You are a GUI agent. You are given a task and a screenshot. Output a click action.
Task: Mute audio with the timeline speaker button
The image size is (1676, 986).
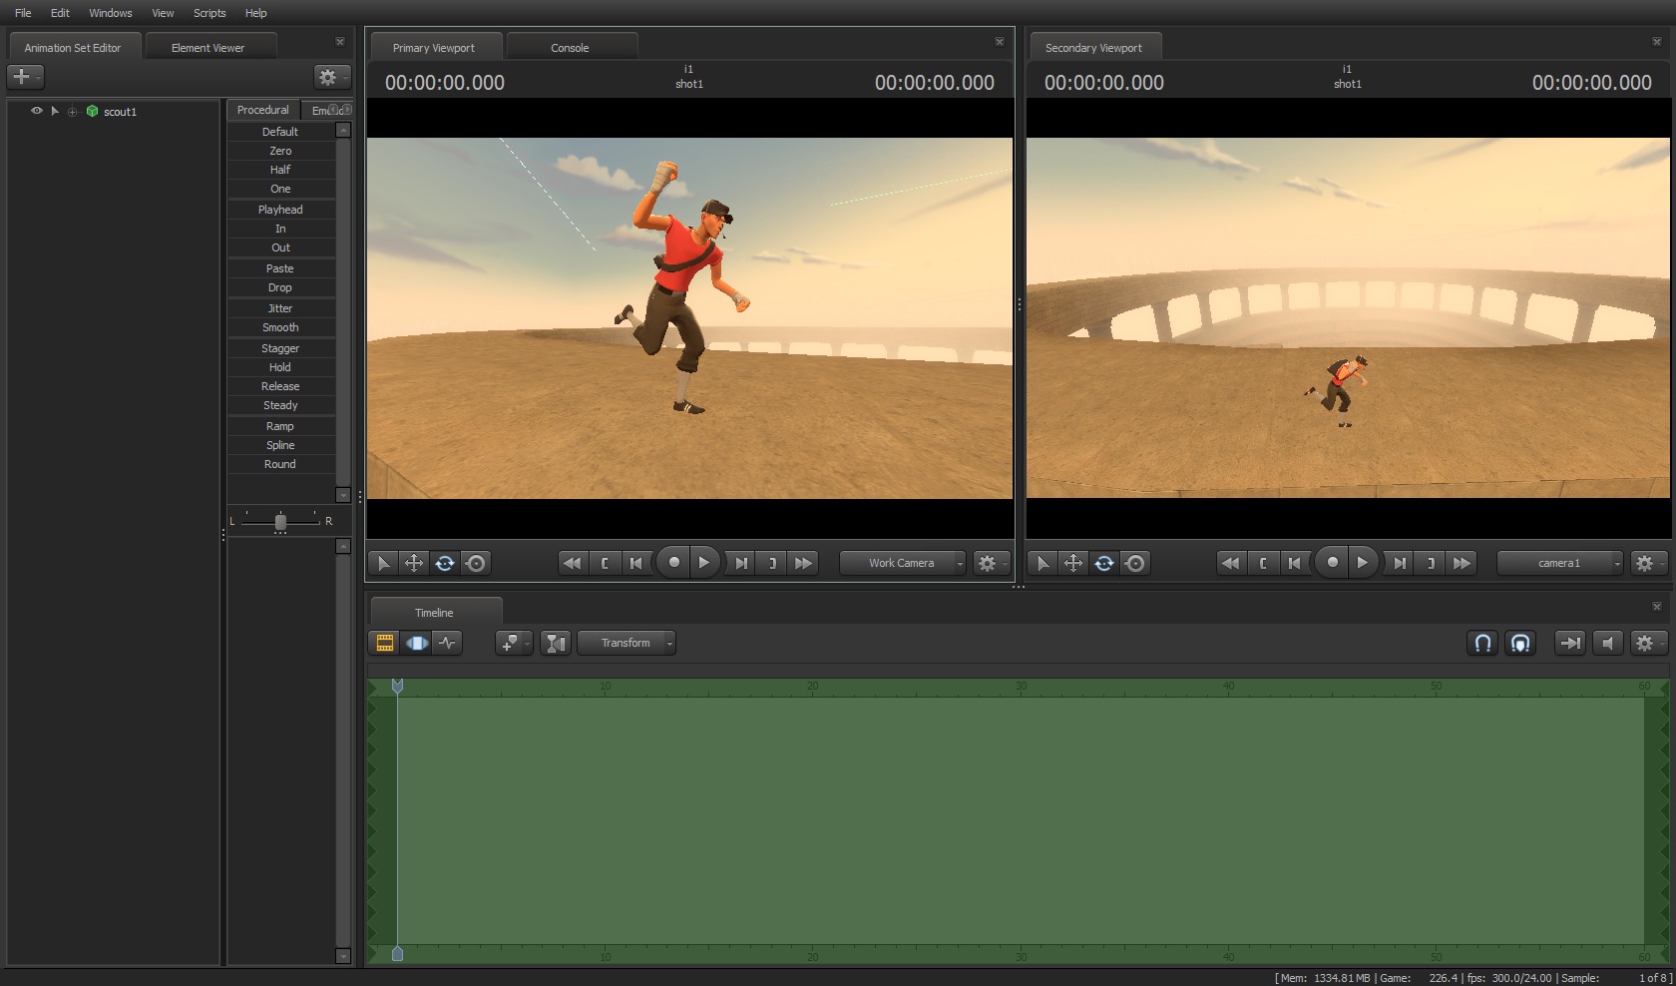point(1607,644)
